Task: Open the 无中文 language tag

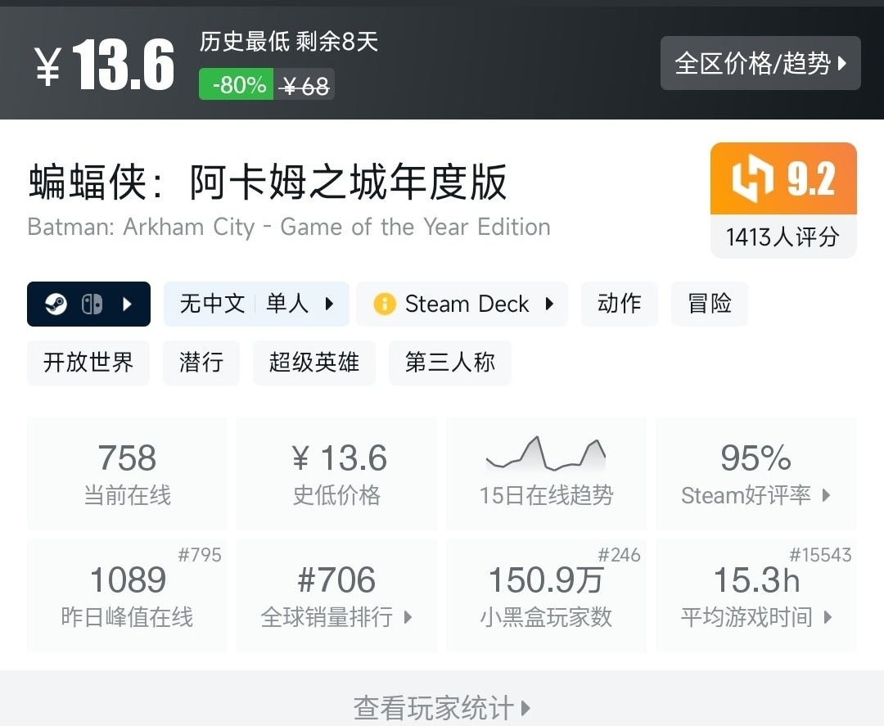Action: tap(212, 304)
